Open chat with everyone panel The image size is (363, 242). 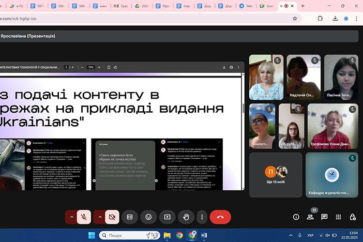(324, 217)
